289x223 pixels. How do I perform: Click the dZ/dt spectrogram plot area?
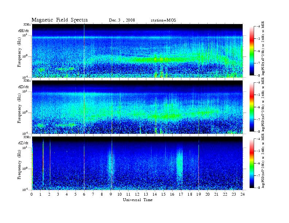[x=137, y=163]
